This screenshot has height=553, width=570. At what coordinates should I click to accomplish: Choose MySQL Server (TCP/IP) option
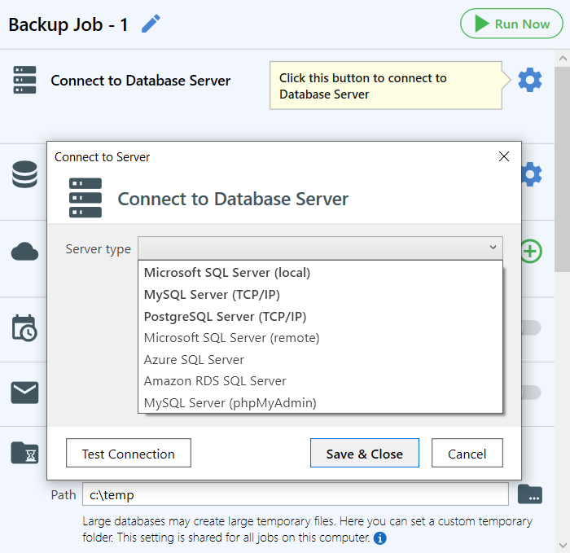(x=212, y=294)
